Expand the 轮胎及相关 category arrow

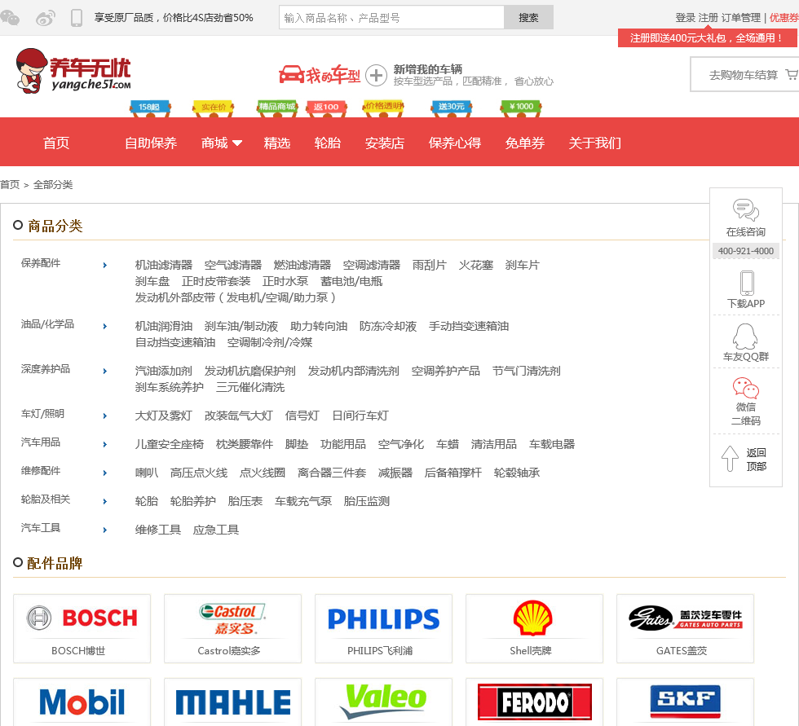point(105,501)
